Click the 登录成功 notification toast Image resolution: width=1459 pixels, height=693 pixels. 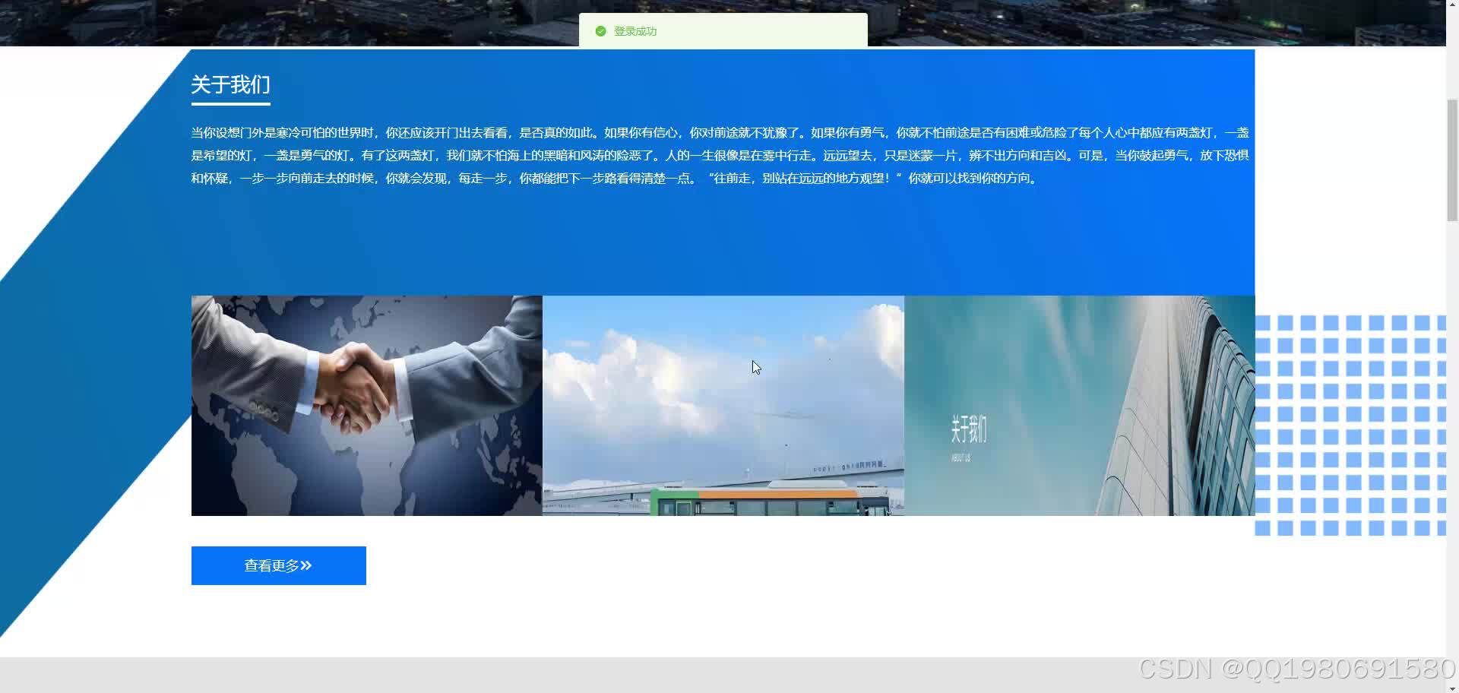[723, 31]
